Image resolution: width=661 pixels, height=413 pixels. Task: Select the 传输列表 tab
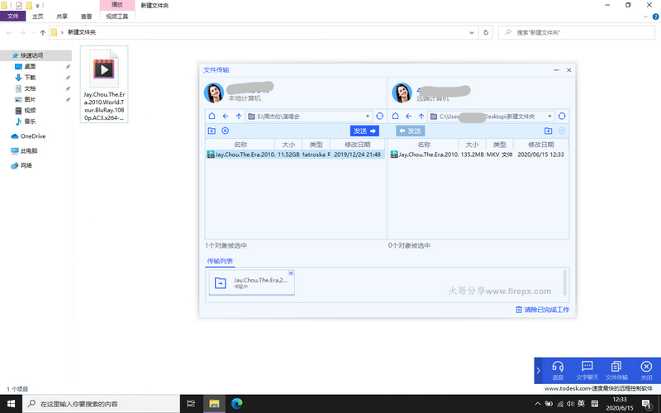[220, 261]
